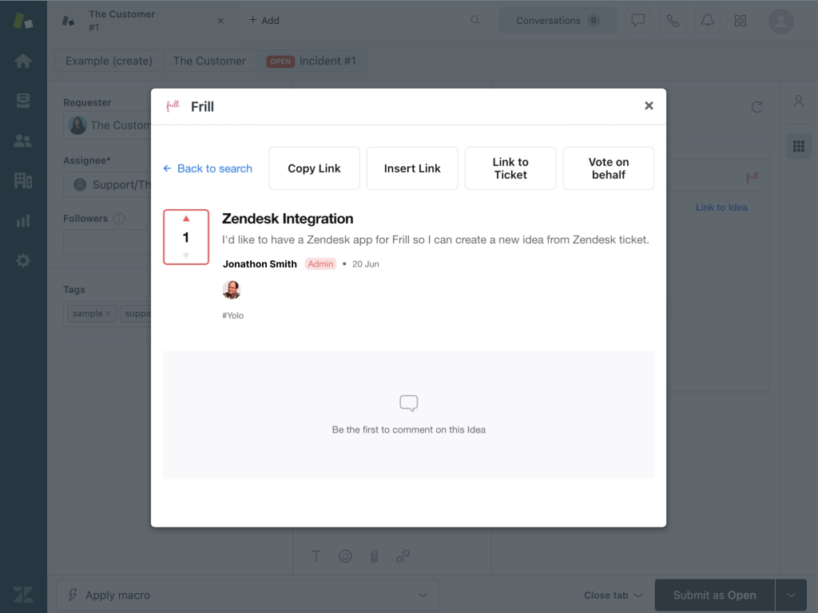Switch to The Customer breadcrumb tab

coord(209,61)
